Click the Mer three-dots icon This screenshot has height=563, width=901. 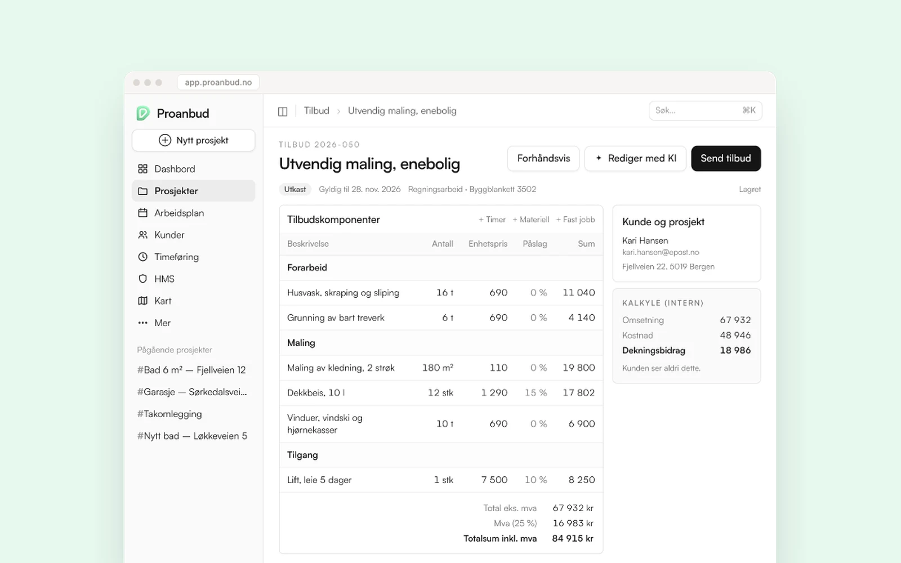(142, 323)
